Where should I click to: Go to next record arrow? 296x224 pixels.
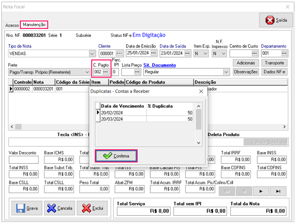[x=261, y=191]
